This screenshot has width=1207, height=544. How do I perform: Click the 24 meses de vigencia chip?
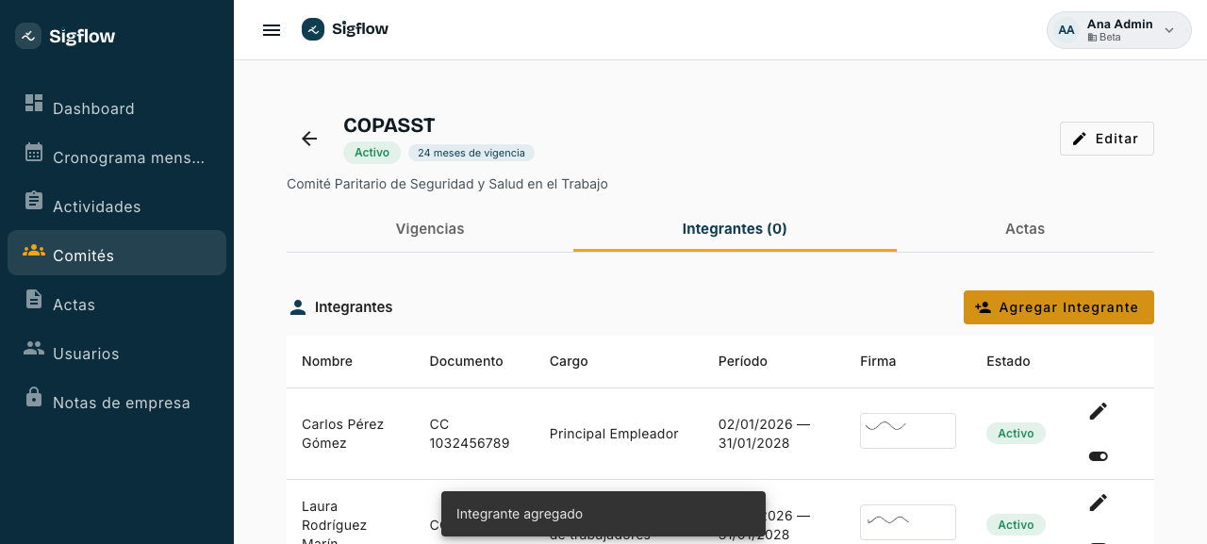[471, 153]
